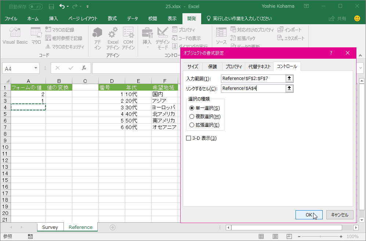Open the データ ribbon tab
Viewport: 366px width, 241px height.
click(133, 18)
